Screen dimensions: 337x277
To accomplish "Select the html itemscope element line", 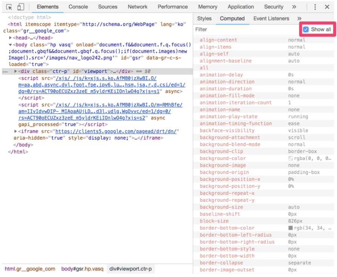I will [x=95, y=28].
